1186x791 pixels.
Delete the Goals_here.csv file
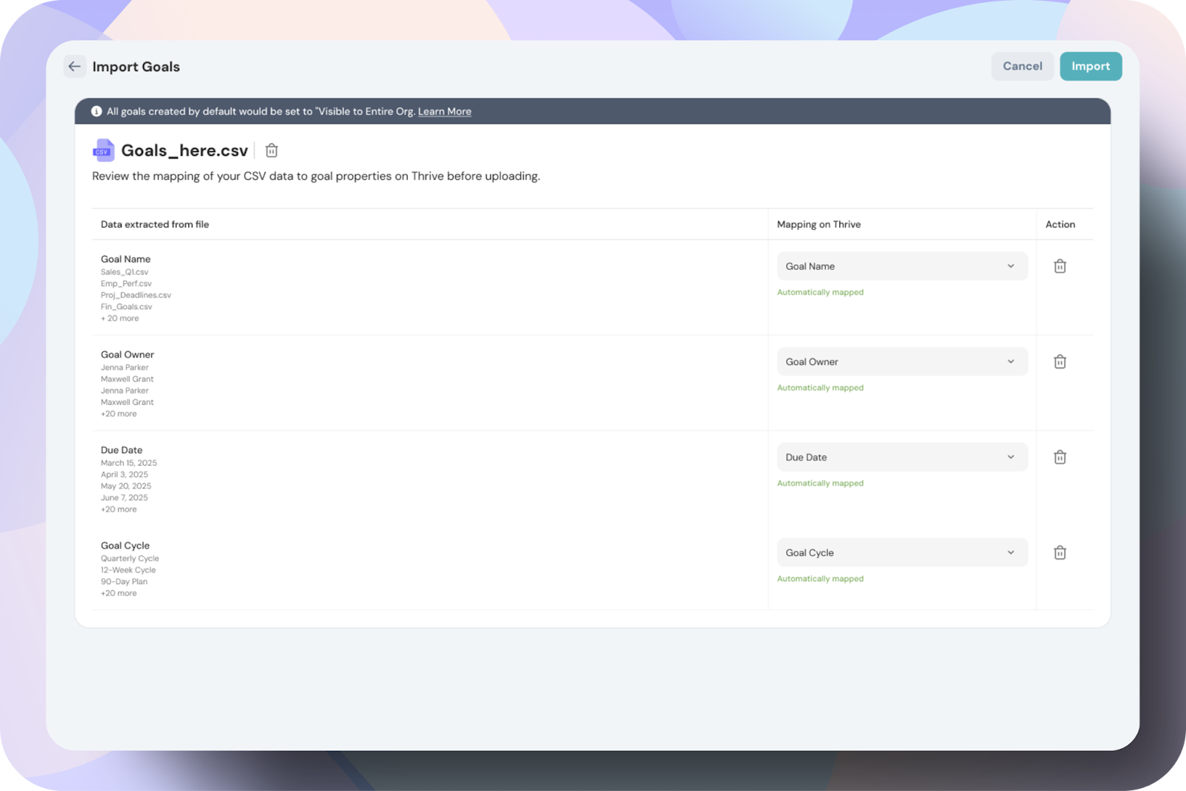click(x=271, y=150)
